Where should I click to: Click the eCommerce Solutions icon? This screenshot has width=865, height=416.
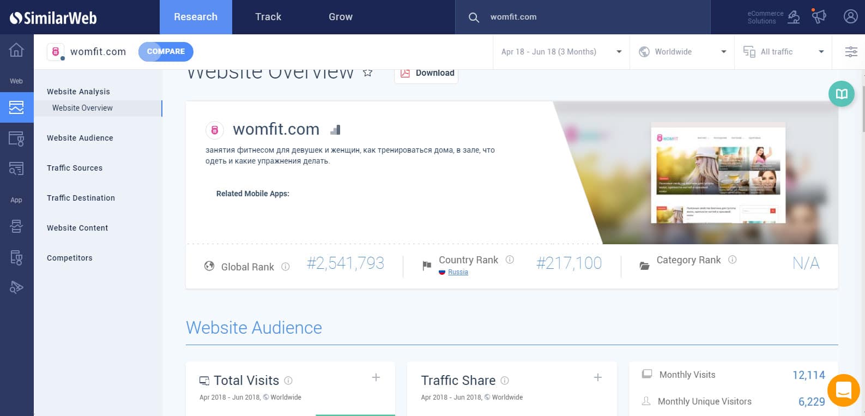[x=794, y=17]
